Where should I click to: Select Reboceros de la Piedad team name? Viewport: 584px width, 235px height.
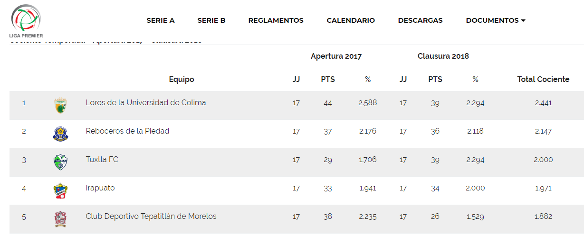127,131
